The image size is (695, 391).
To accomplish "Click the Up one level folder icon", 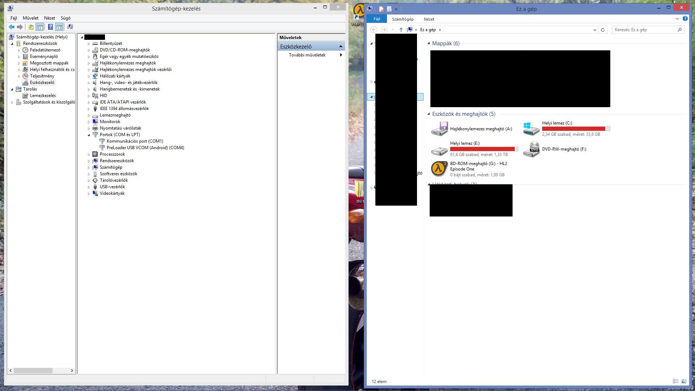I will click(31, 27).
